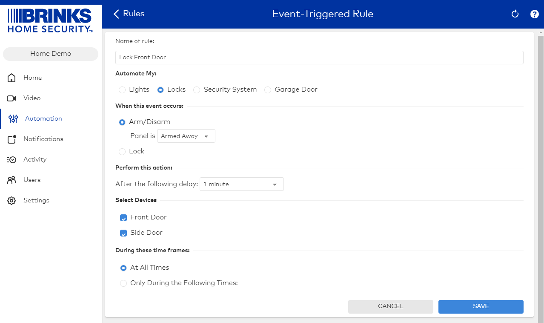Screen dimensions: 544x323
Task: Click the Notifications icon in sidebar
Action: pos(12,139)
